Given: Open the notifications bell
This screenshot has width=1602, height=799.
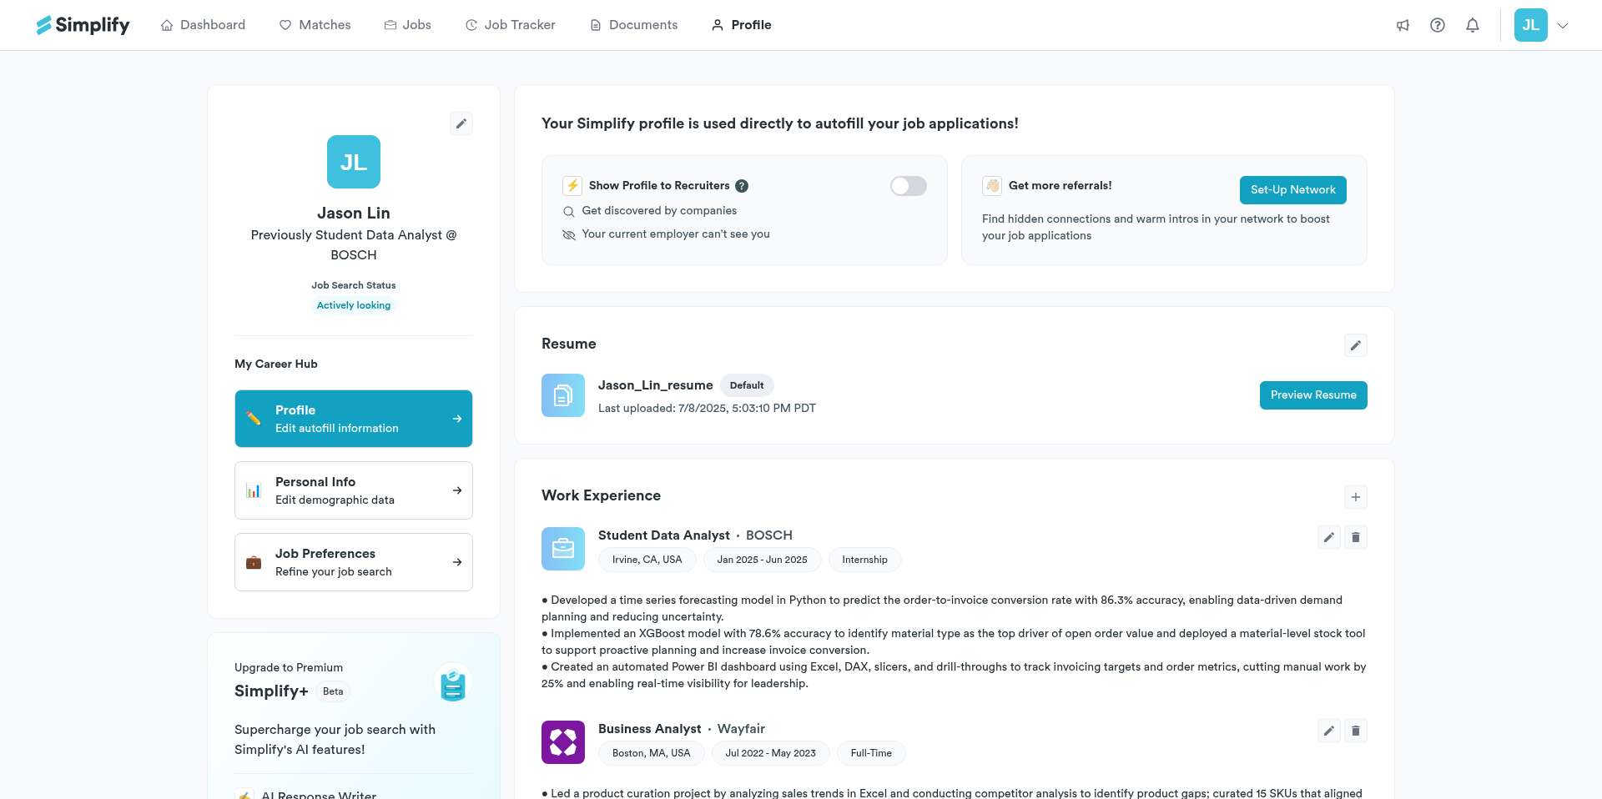Looking at the screenshot, I should (1473, 25).
